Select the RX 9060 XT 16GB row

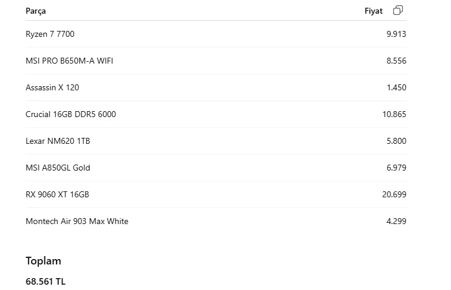(216, 194)
